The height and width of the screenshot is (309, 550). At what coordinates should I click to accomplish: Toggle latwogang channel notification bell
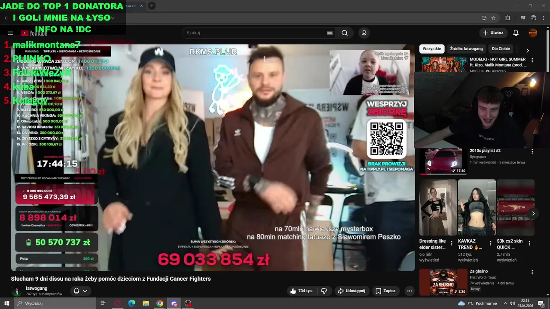pyautogui.click(x=76, y=291)
